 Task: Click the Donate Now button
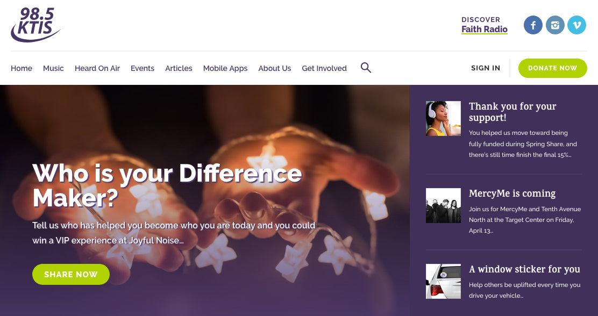tap(553, 68)
